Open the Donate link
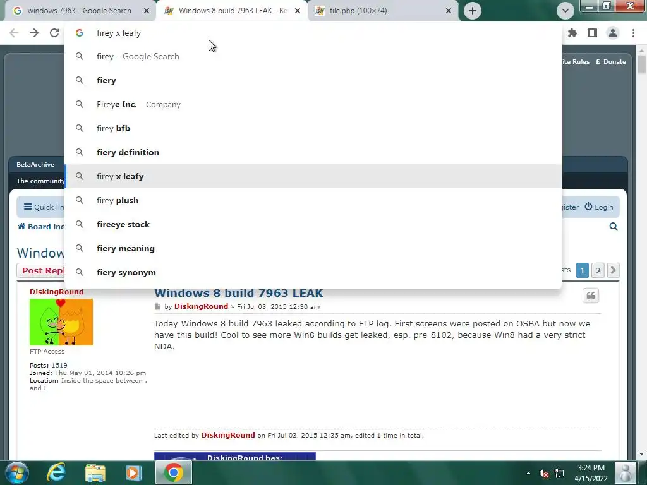 pyautogui.click(x=611, y=61)
